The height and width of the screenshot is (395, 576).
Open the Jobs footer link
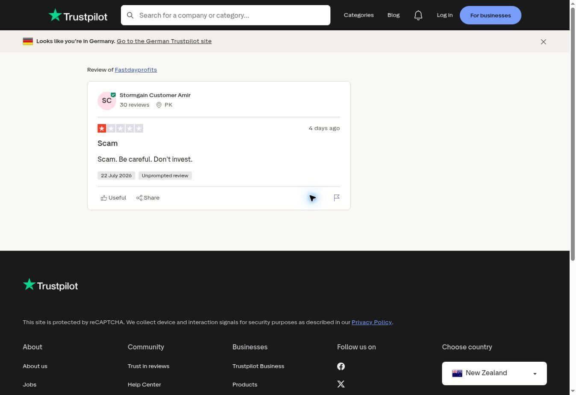tap(29, 385)
